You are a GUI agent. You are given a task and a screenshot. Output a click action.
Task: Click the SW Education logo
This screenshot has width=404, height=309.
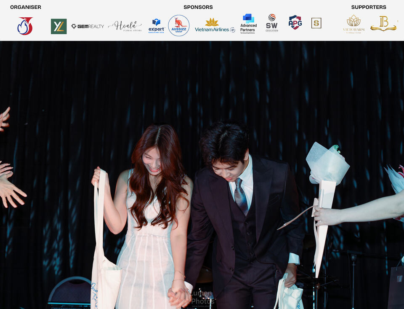(272, 23)
